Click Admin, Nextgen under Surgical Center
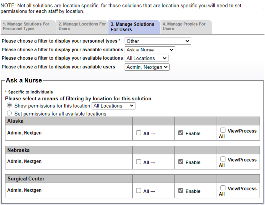Image resolution: width=265 pixels, height=205 pixels. 24,190
